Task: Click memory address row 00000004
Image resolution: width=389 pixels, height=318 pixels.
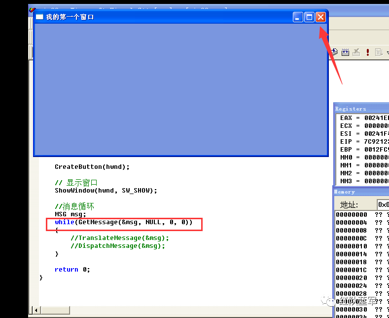Action: pos(362,223)
